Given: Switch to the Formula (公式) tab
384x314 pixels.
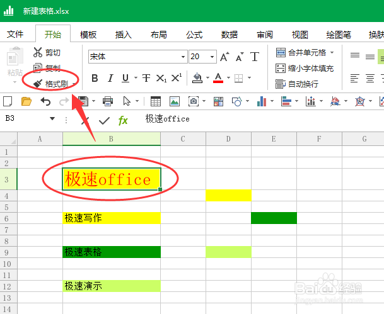Looking at the screenshot, I should click(x=194, y=35).
